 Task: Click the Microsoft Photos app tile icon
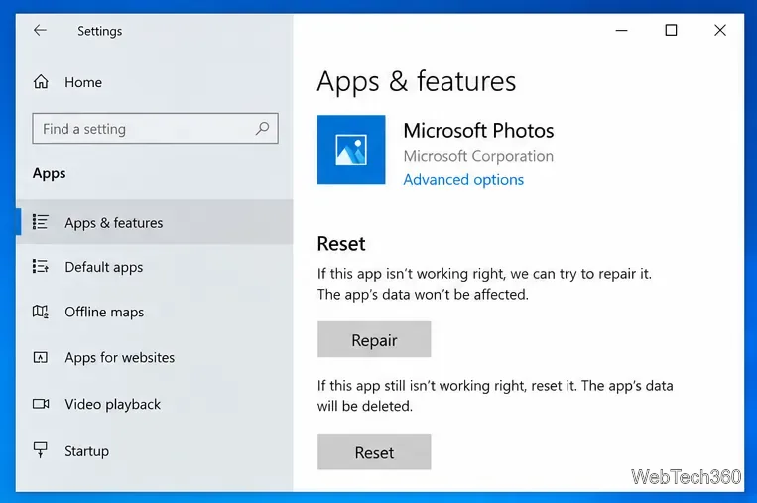click(351, 150)
